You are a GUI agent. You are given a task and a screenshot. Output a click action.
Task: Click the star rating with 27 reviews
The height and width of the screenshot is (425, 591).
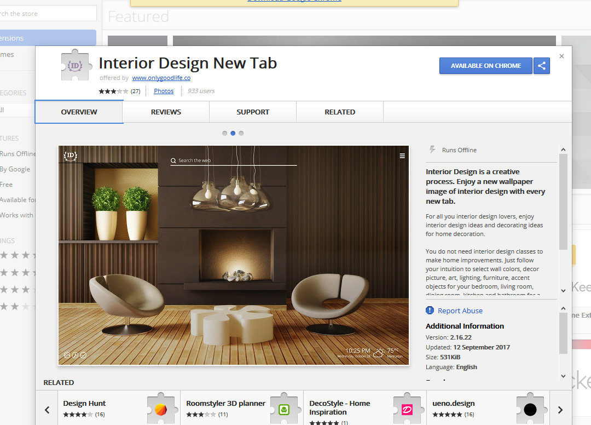coord(114,91)
